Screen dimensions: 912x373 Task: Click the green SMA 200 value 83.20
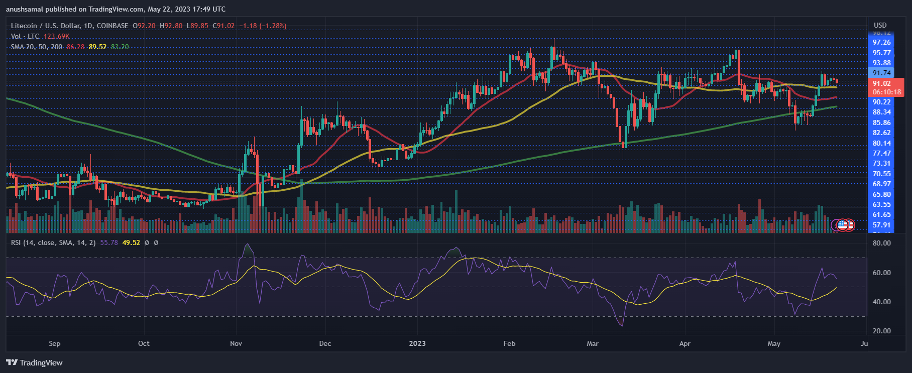pos(120,47)
